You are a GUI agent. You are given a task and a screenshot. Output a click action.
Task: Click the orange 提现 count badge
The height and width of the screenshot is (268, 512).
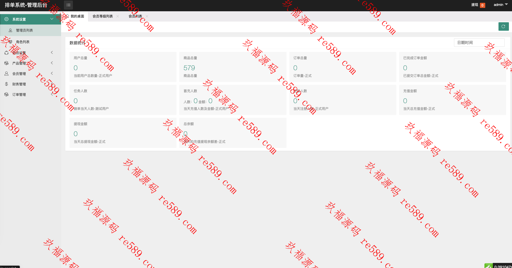[482, 5]
